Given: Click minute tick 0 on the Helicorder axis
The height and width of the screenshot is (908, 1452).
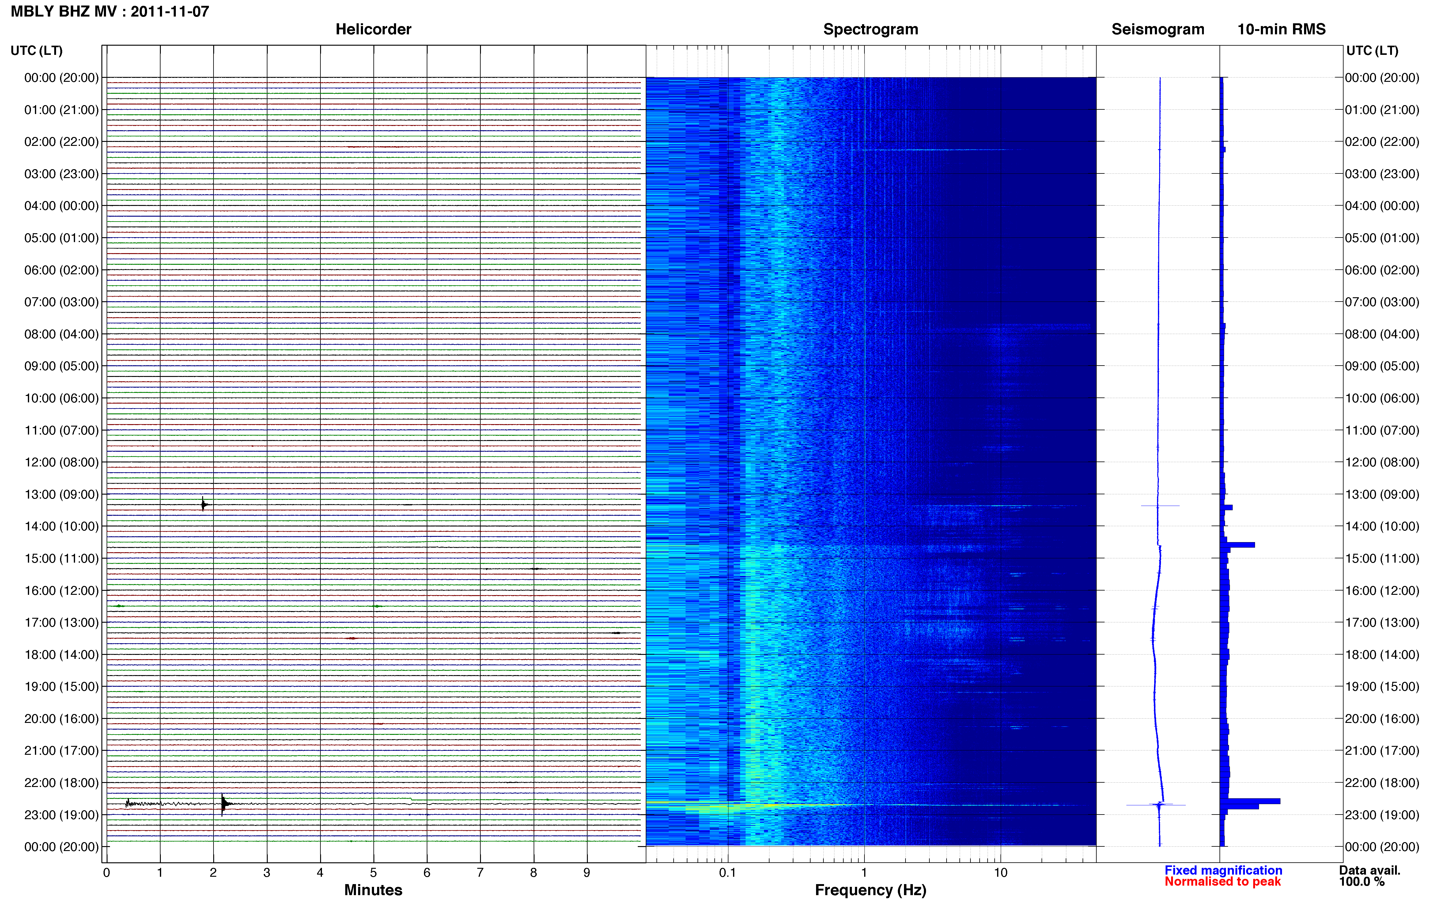Looking at the screenshot, I should coord(106,872).
